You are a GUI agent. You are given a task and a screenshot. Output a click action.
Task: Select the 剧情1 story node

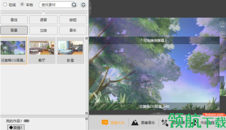[16, 127]
